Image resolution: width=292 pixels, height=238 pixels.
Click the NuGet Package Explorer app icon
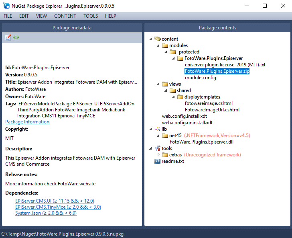click(6, 6)
